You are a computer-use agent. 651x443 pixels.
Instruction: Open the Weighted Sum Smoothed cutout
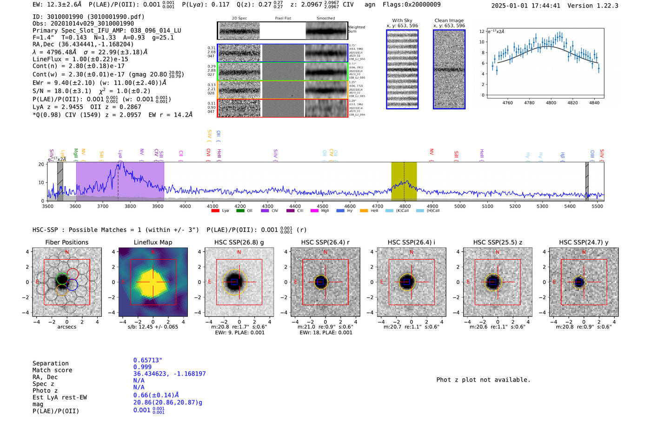click(326, 31)
